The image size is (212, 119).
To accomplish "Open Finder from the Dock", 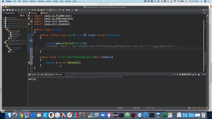I will [8, 115].
